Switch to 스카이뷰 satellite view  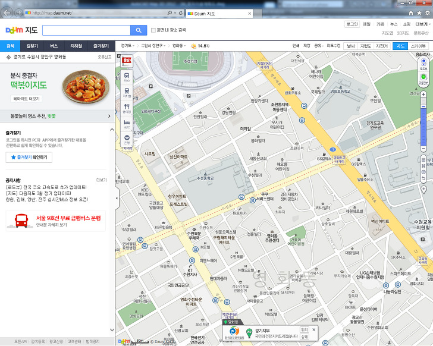click(x=418, y=46)
